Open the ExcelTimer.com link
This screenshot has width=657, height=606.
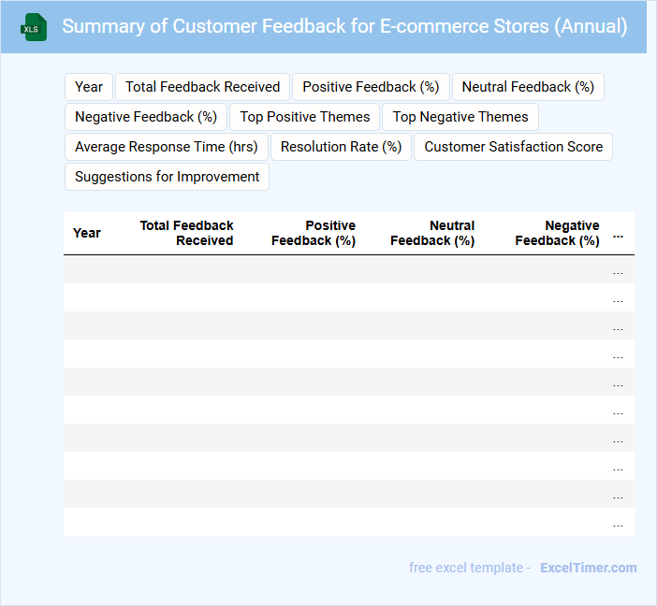click(588, 568)
